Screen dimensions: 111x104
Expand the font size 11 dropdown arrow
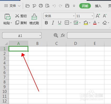point(92,16)
